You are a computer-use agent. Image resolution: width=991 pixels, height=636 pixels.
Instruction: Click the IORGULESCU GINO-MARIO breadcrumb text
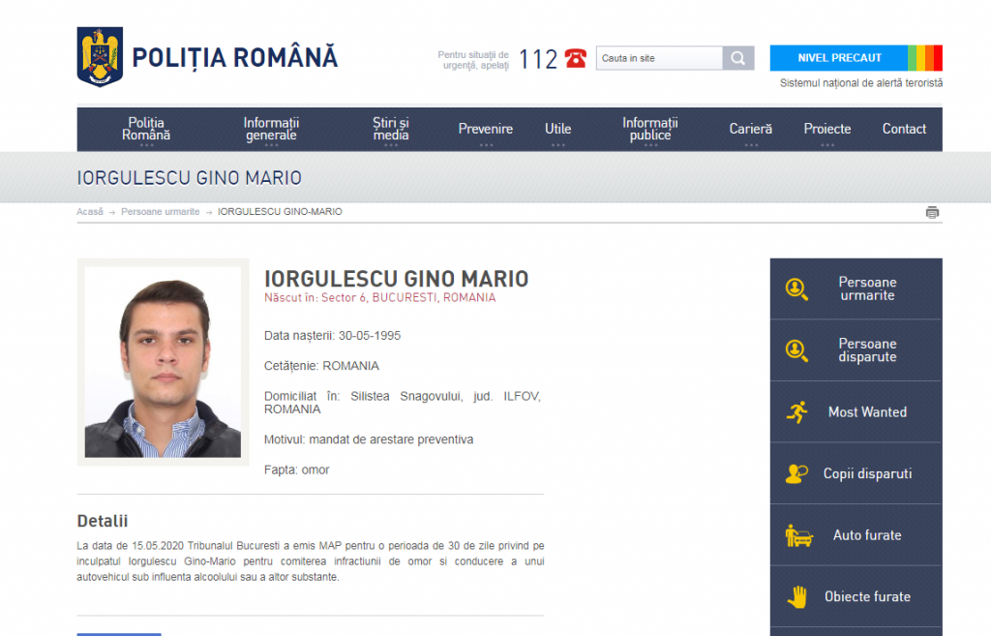pyautogui.click(x=280, y=212)
